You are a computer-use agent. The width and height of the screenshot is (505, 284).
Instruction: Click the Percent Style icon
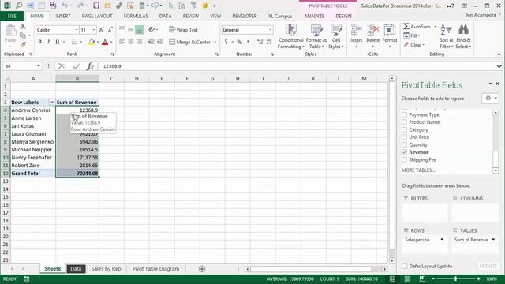[240, 42]
